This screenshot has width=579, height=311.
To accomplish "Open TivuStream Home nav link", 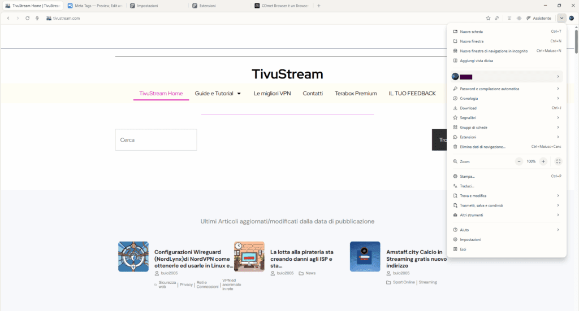I will tap(161, 93).
